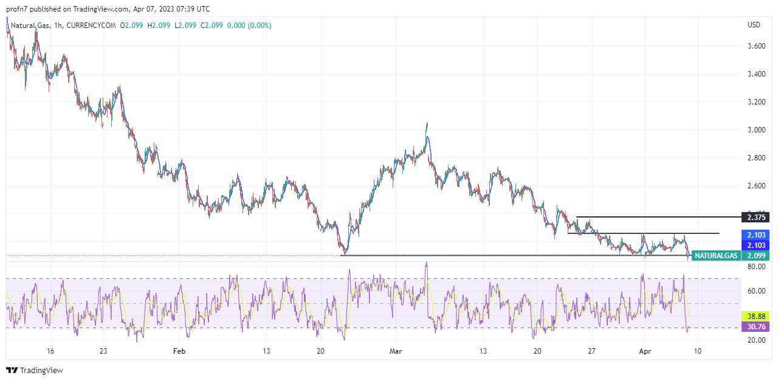Click the publisher line starting with profn7
Viewport: 778px width, 381px height.
[108, 9]
